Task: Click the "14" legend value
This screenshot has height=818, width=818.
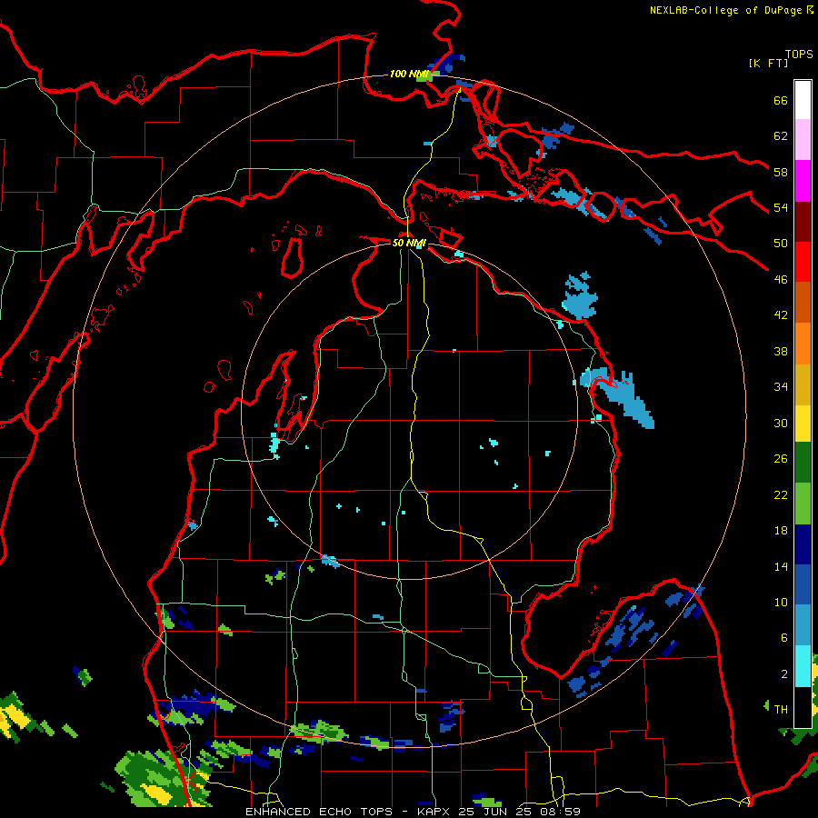Action: [781, 566]
